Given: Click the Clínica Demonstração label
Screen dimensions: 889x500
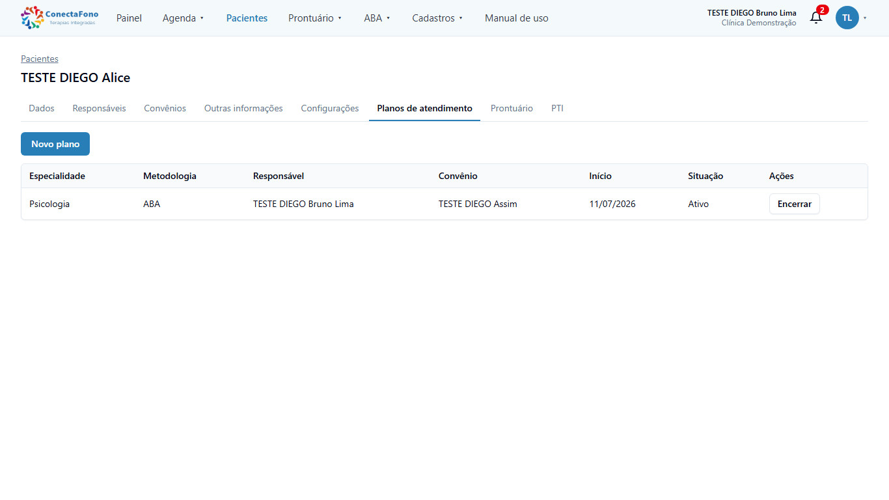Looking at the screenshot, I should pos(759,23).
